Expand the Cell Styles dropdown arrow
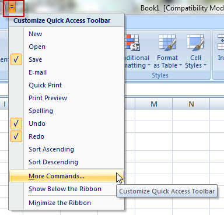This screenshot has width=224, height=215. tap(205, 65)
